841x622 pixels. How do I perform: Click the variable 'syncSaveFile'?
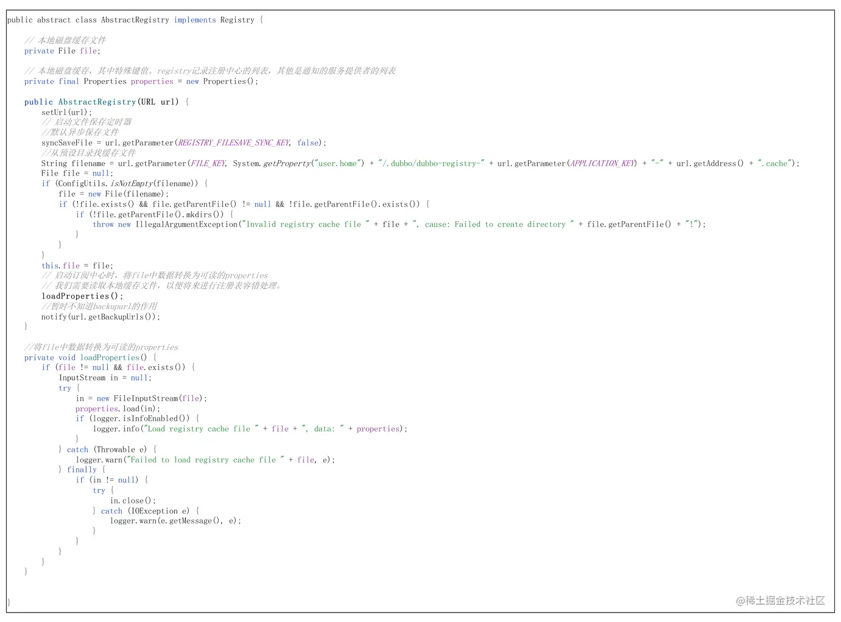click(67, 143)
